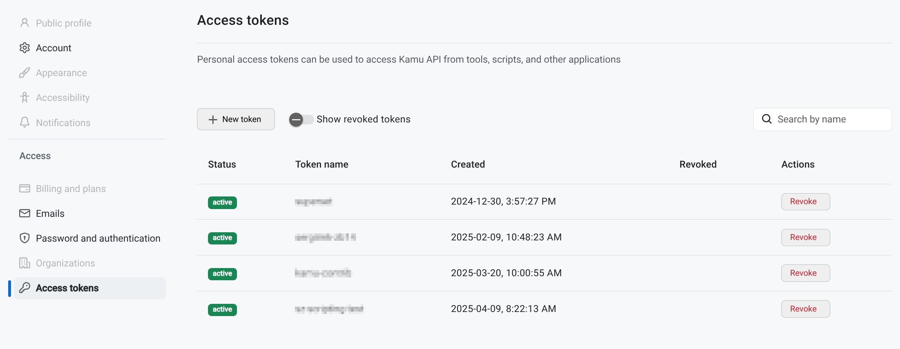Revoke the token created 2025-03-20

805,273
